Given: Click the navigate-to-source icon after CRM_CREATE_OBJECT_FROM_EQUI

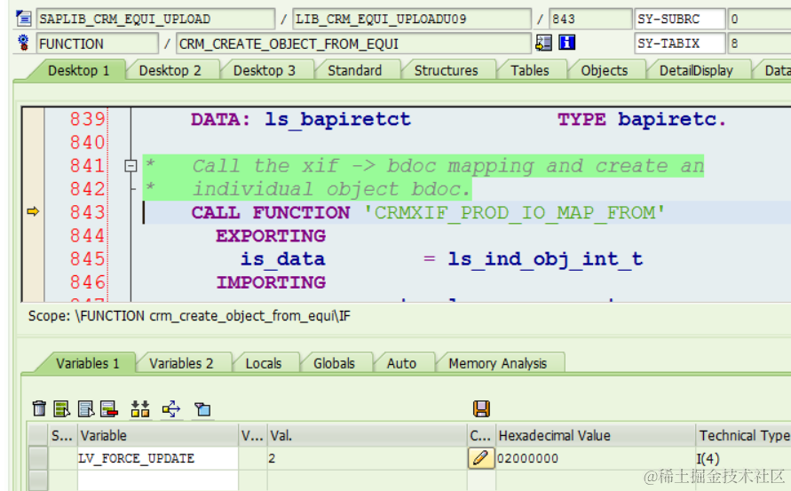Looking at the screenshot, I should (x=543, y=43).
